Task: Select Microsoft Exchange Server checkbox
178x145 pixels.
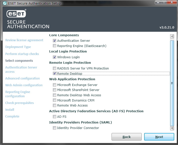Action: (54, 85)
